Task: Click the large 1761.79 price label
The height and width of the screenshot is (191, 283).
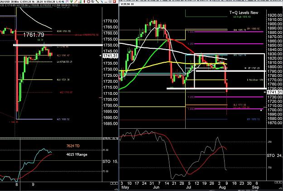Action: [34, 35]
